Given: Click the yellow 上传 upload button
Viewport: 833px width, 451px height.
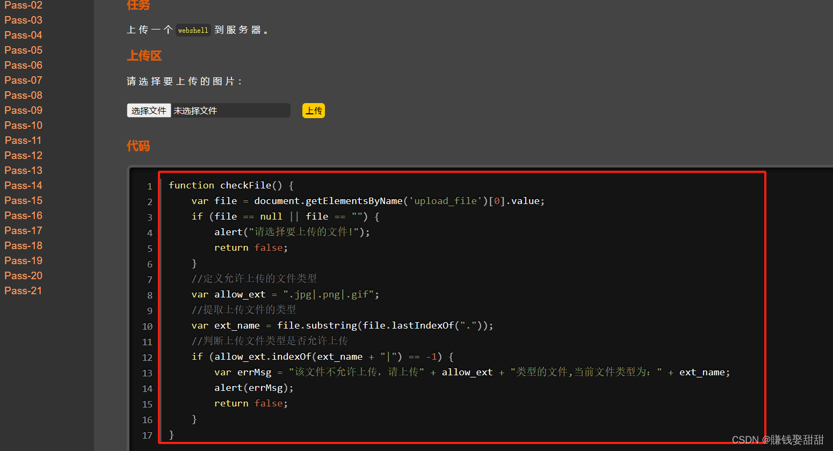Looking at the screenshot, I should 314,111.
